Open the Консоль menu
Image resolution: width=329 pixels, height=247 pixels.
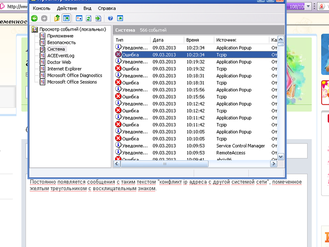click(41, 8)
